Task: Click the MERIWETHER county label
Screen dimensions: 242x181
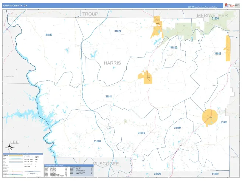Action: [213, 15]
